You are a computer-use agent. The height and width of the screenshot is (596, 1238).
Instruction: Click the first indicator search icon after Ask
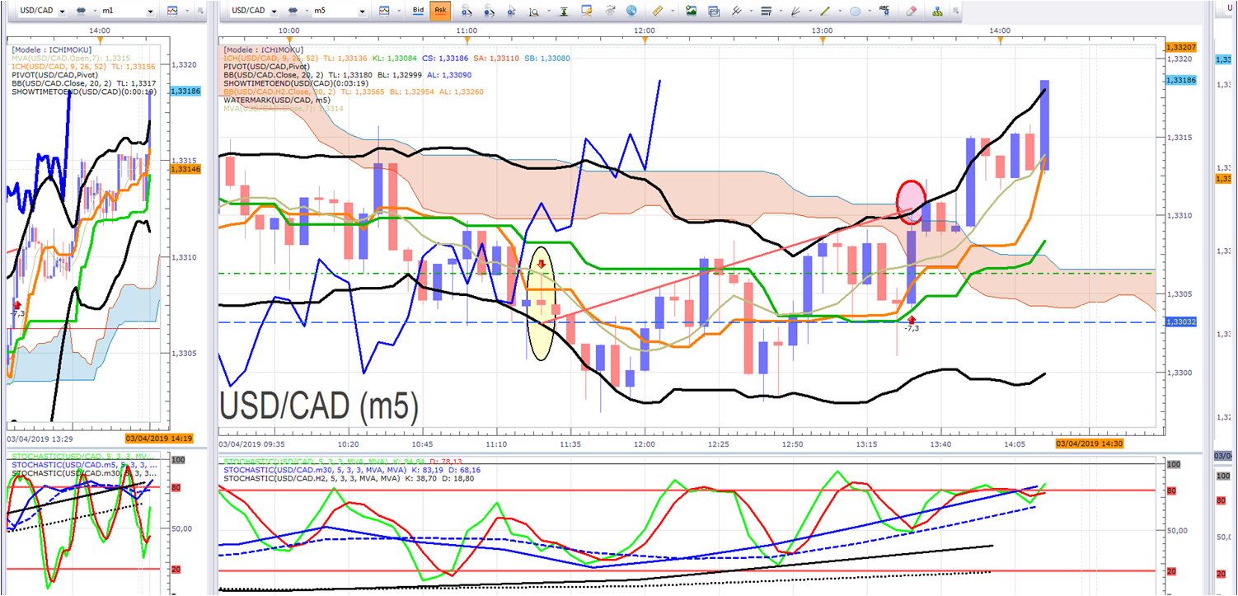[467, 12]
